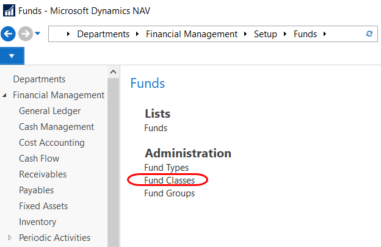Select General Ledger in navigation pane

coord(49,111)
